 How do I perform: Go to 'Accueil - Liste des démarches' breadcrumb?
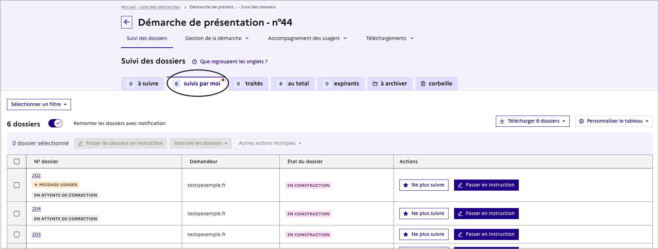click(x=150, y=7)
